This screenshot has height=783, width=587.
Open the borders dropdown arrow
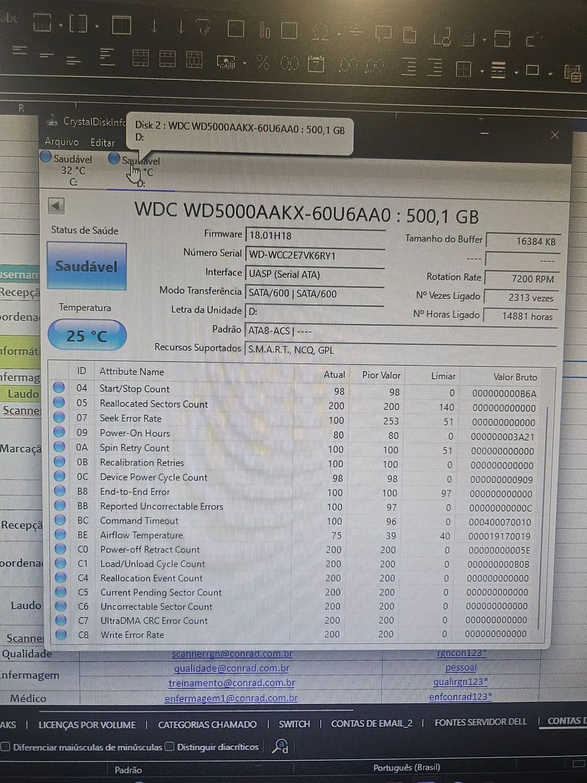click(482, 72)
